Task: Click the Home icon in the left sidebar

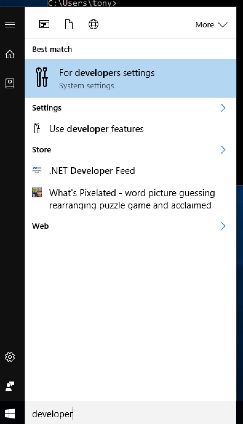Action: pos(10,54)
